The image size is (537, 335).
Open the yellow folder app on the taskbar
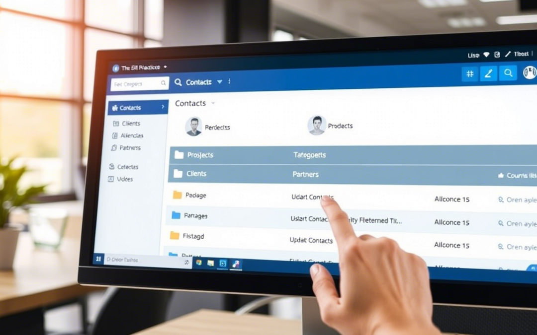pos(211,263)
